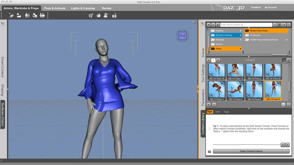This screenshot has height=165, width=294.
Task: Click the FeedBack link
Action: (256, 7)
